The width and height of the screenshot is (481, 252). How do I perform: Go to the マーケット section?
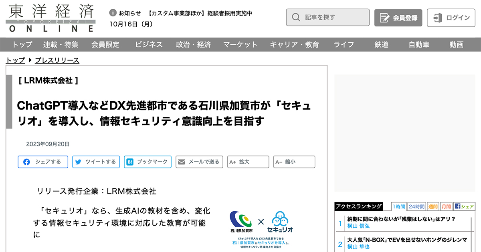[240, 44]
